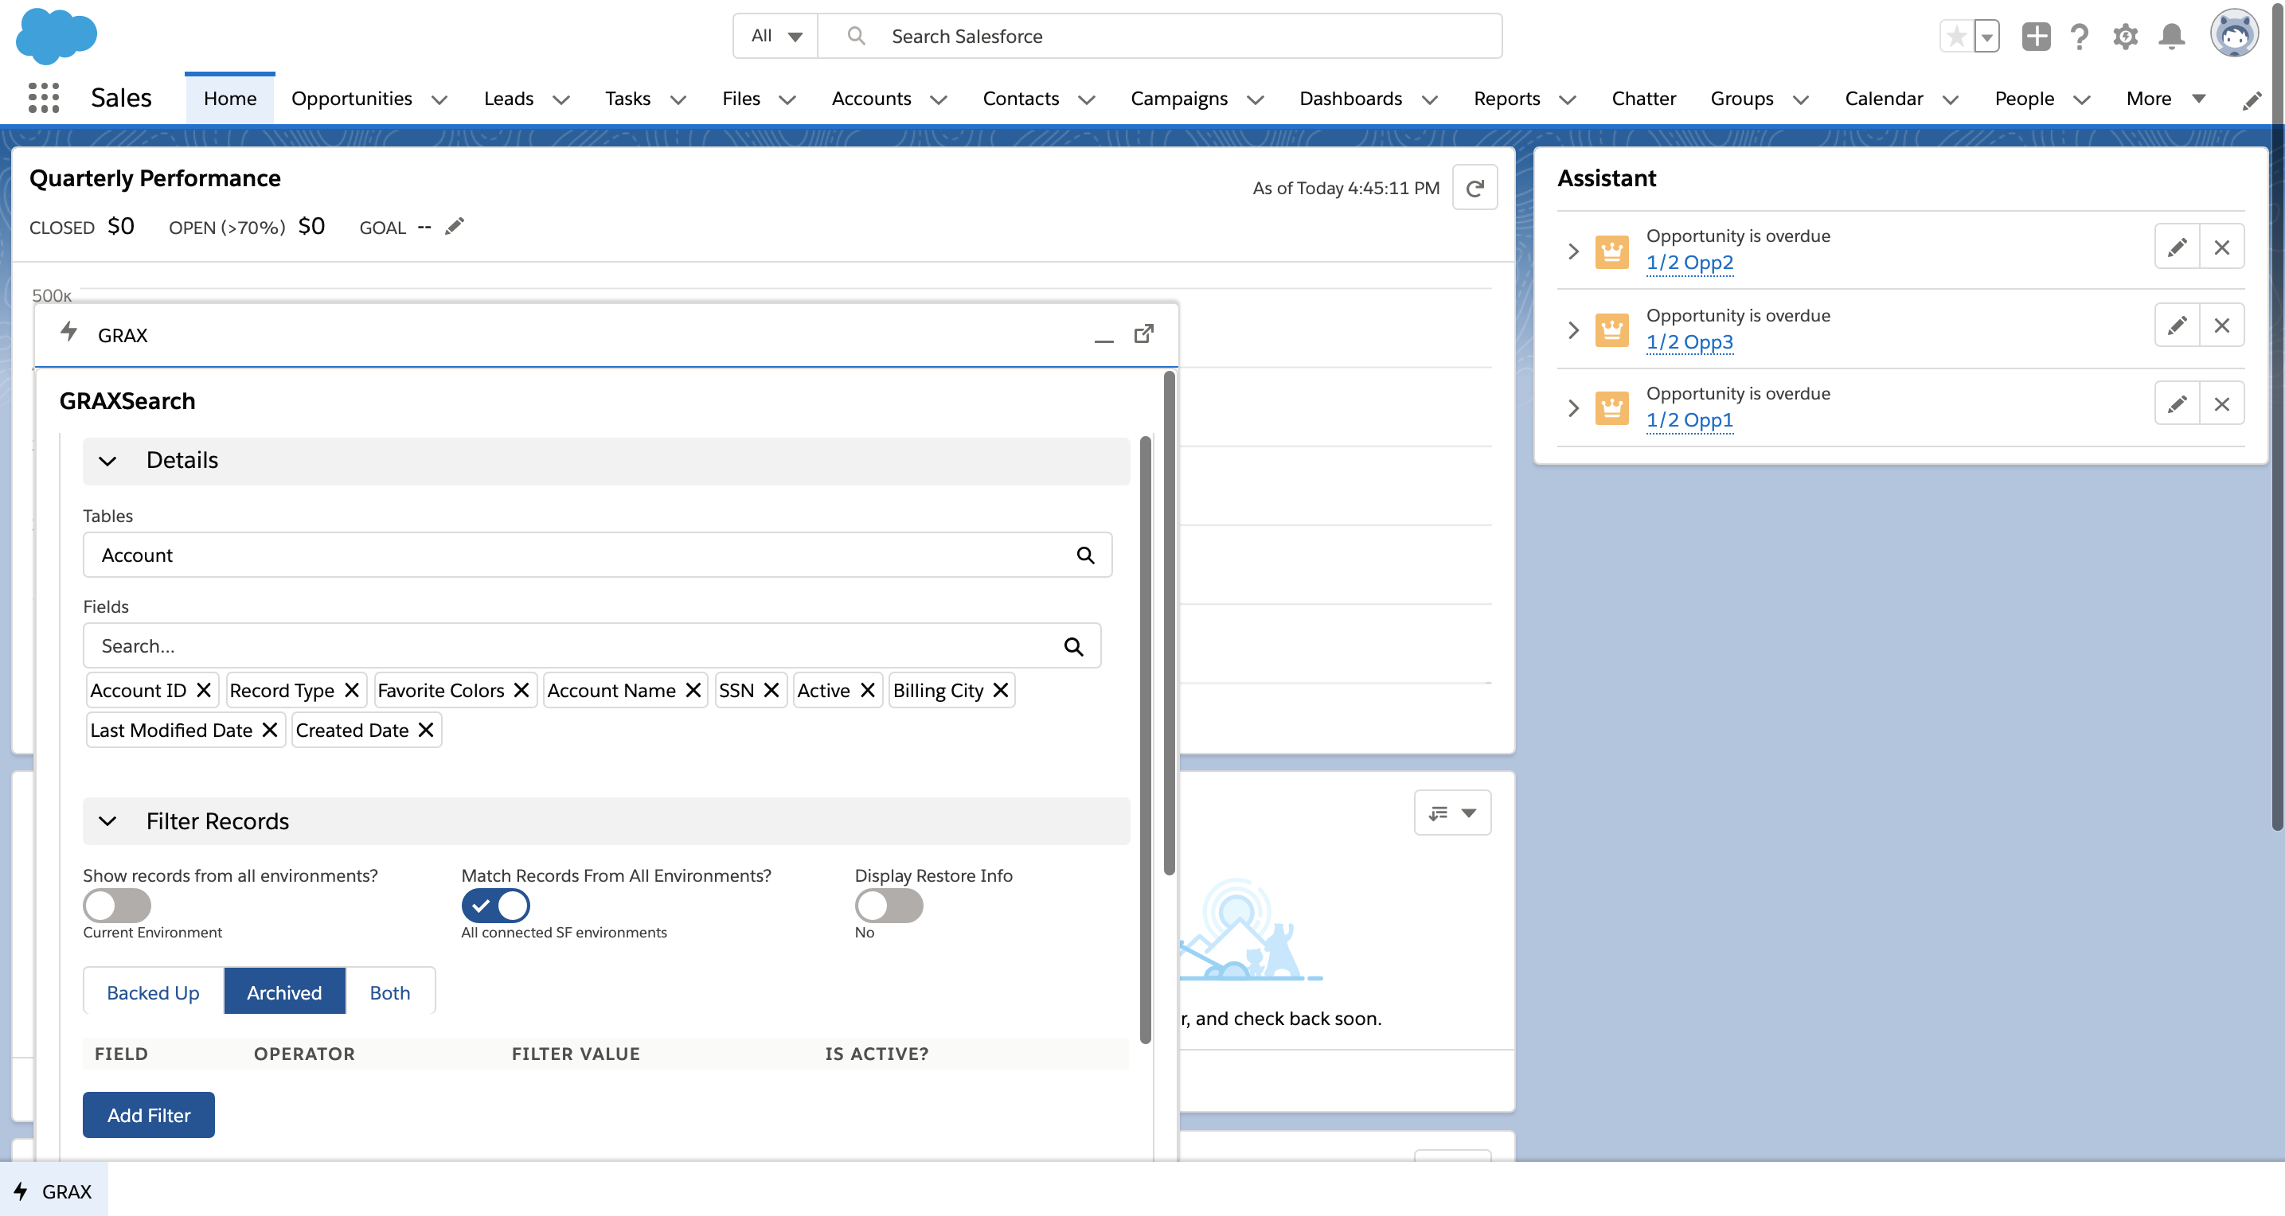Open the sort options dropdown button

[1452, 813]
